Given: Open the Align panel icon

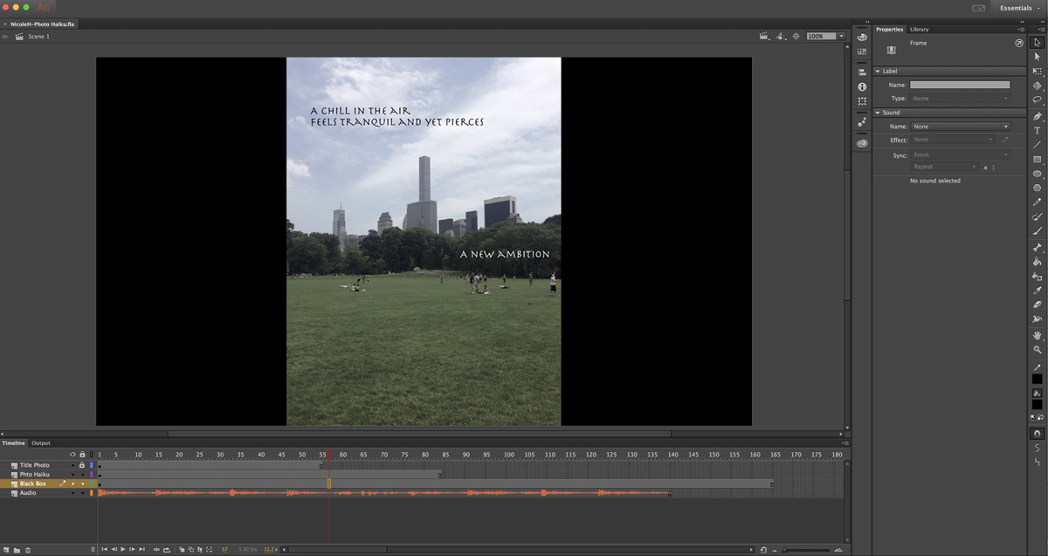Looking at the screenshot, I should [862, 72].
